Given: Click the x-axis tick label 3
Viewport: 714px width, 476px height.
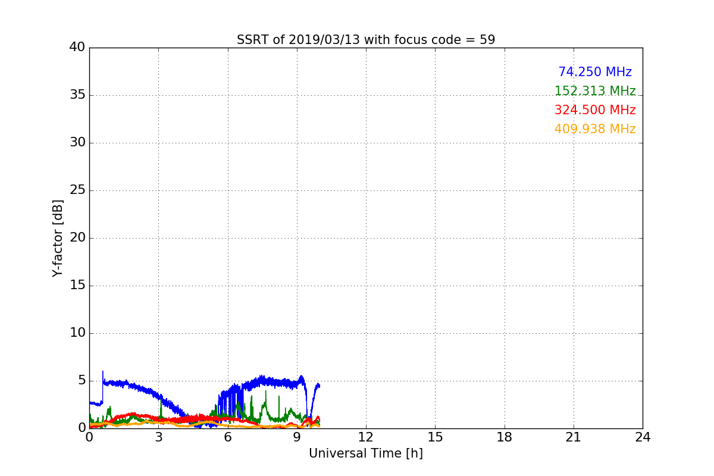Looking at the screenshot, I should click(x=158, y=437).
